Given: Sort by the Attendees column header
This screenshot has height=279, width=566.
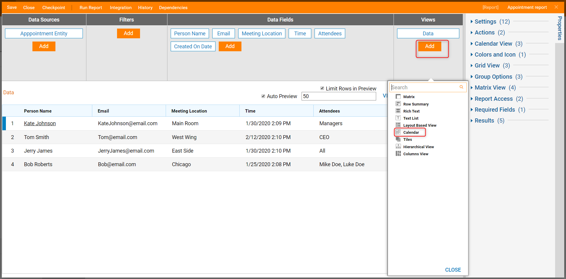Looking at the screenshot, I should coord(329,111).
